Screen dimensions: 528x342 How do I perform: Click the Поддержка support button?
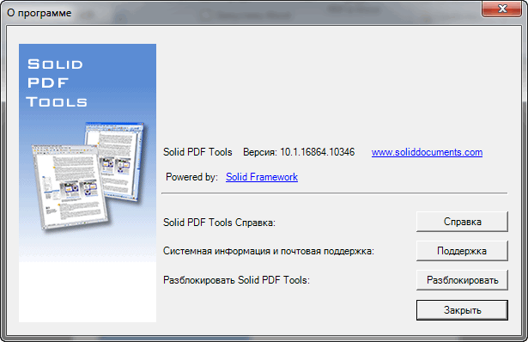click(x=462, y=251)
